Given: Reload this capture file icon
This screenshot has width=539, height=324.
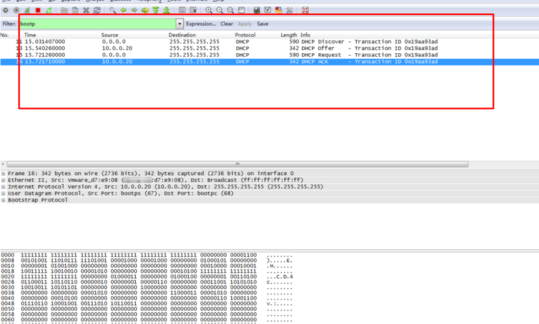Looking at the screenshot, I should pyautogui.click(x=97, y=10).
